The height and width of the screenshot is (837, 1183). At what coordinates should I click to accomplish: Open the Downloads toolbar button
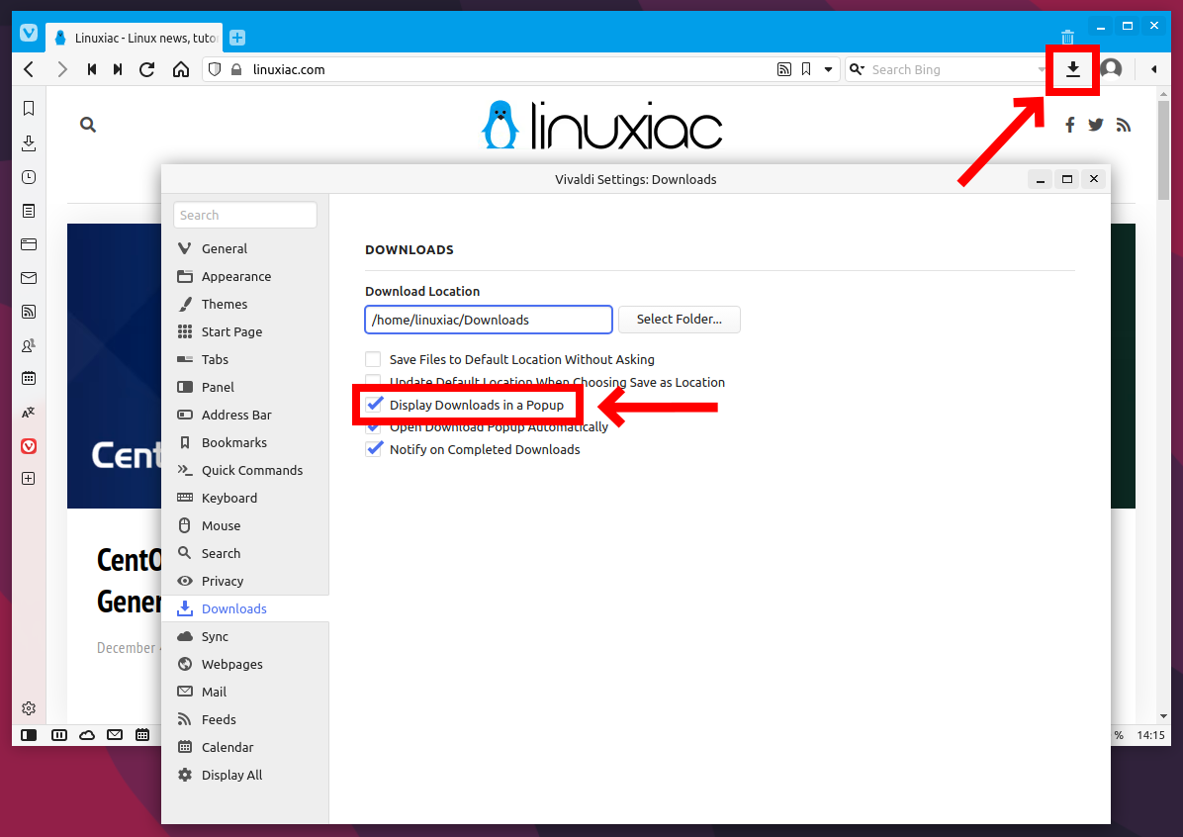pyautogui.click(x=1072, y=69)
